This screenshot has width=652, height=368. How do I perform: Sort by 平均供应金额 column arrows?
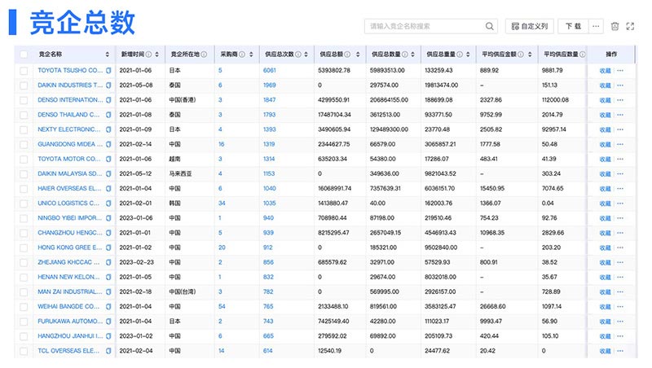[530, 55]
